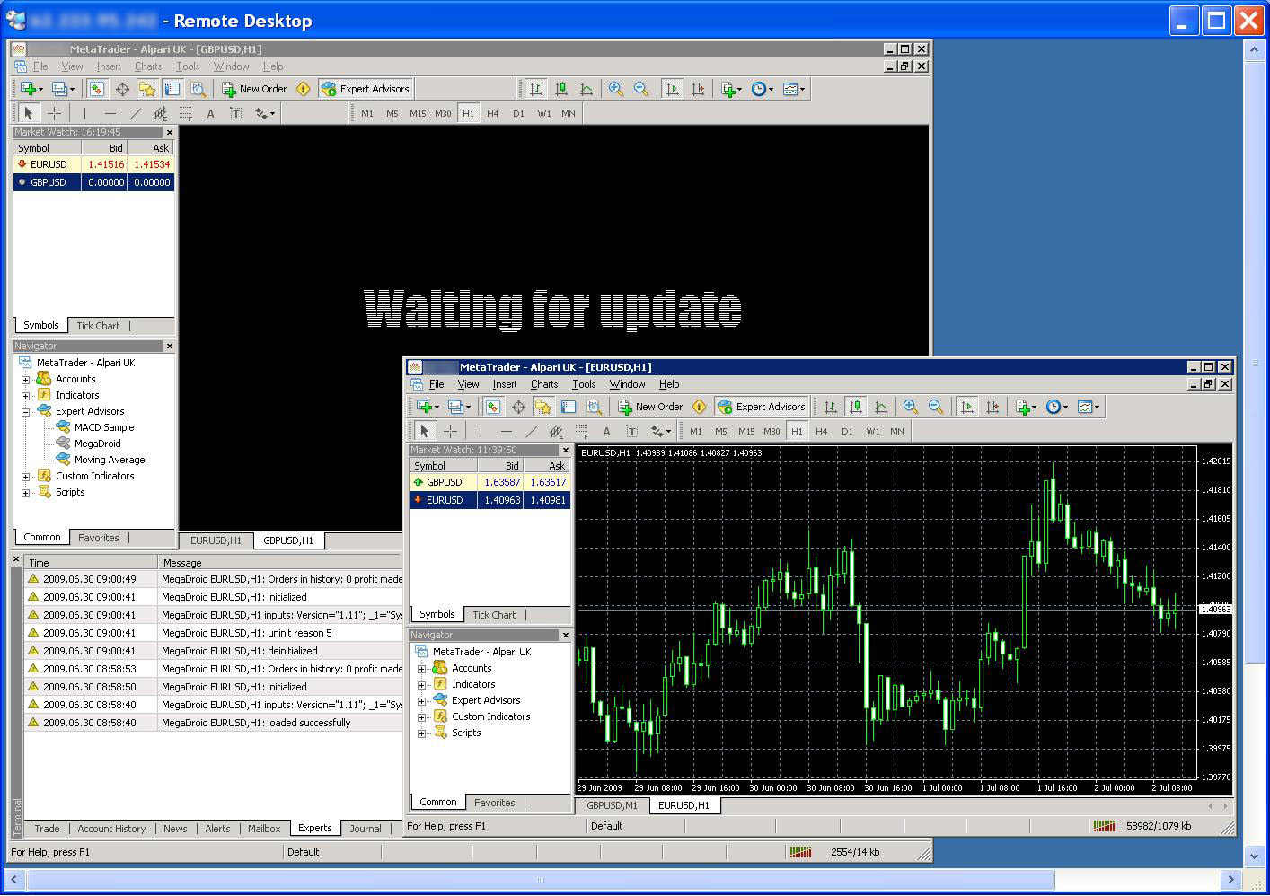
Task: Expand Scripts node in front window Navigator
Action: click(x=422, y=733)
